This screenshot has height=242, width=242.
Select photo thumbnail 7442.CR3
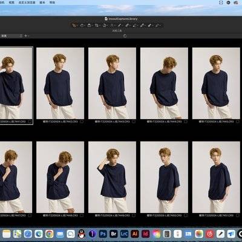(x=60, y=83)
